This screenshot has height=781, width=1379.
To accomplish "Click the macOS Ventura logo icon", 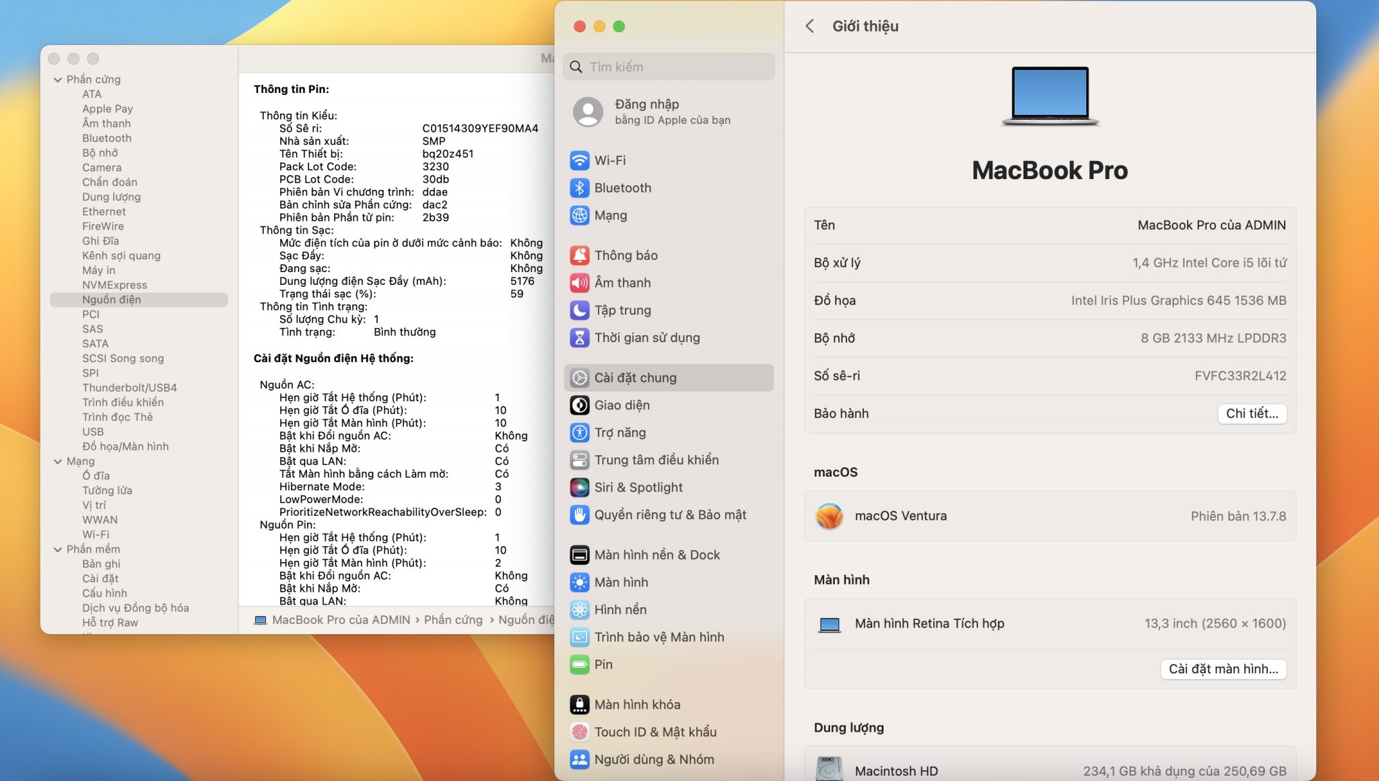I will click(x=829, y=516).
